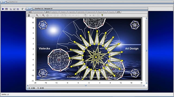
Task: Click the hexagon ornament in plot's bottom-right corner
Action: point(135,73)
